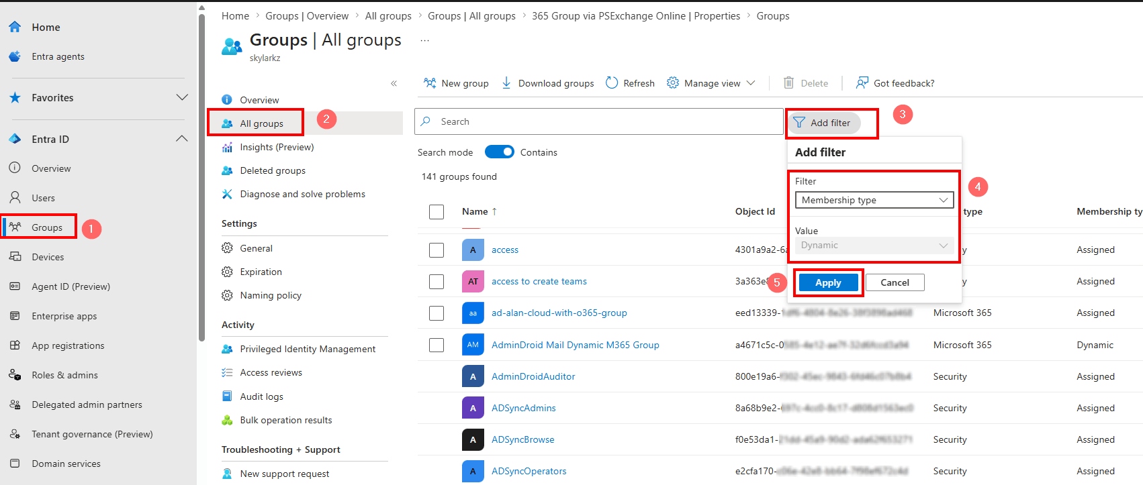The width and height of the screenshot is (1143, 485).
Task: Click the Overview info icon in Groups menu
Action: click(227, 100)
